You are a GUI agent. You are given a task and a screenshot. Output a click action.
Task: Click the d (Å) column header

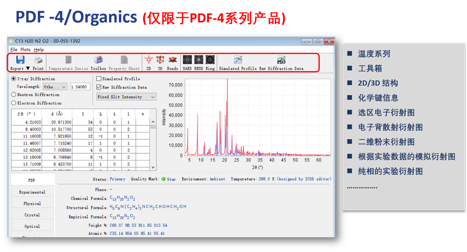57,114
